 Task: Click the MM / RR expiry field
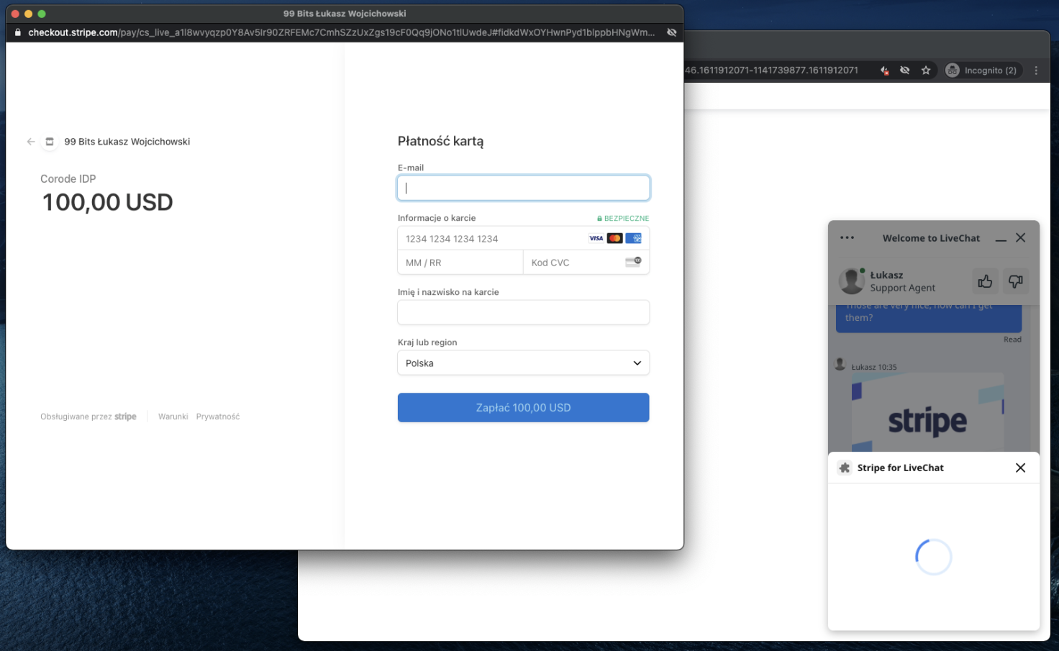[x=460, y=263]
